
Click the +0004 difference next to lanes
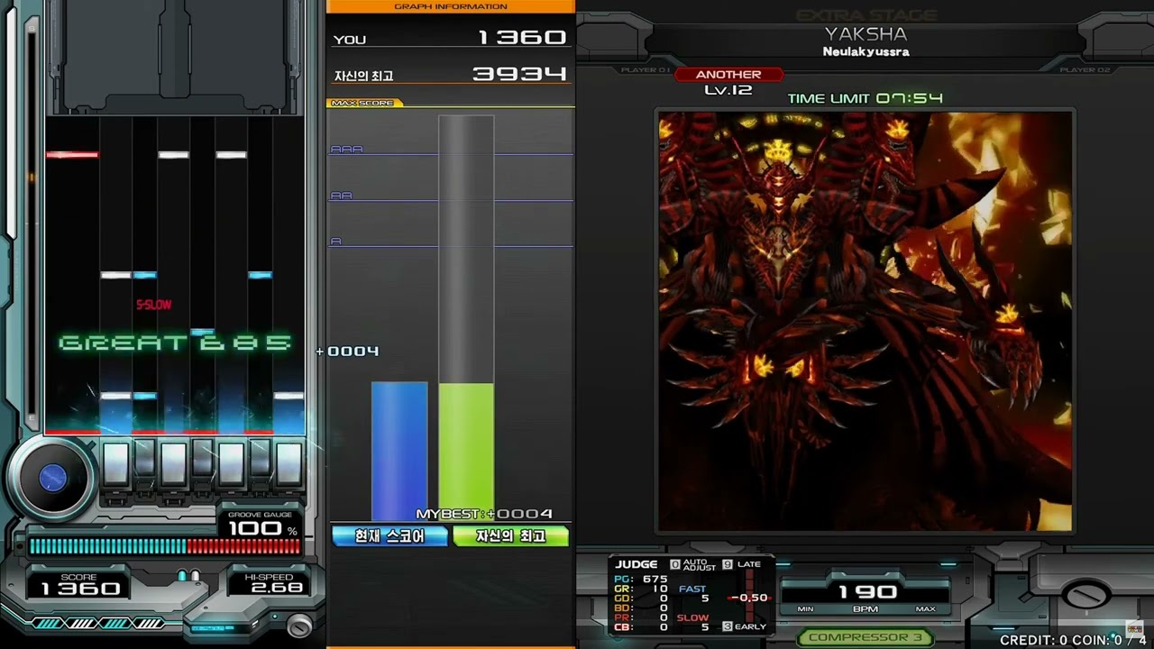pyautogui.click(x=348, y=351)
